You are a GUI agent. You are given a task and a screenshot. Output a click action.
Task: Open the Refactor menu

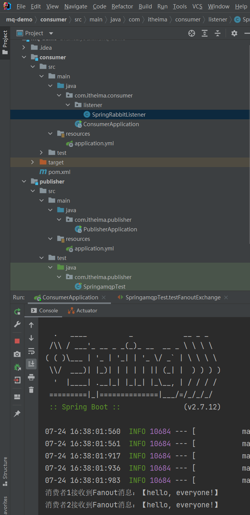pyautogui.click(x=122, y=6)
